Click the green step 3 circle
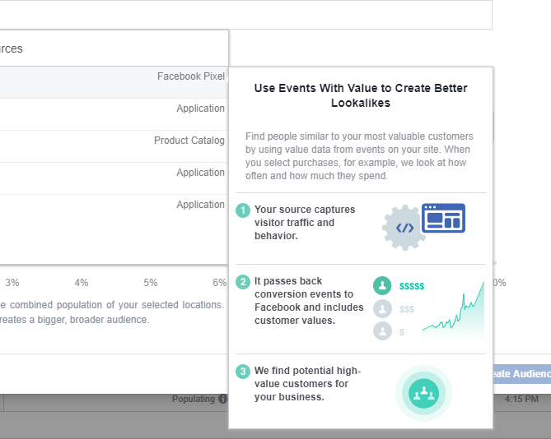The height and width of the screenshot is (439, 551). (243, 372)
